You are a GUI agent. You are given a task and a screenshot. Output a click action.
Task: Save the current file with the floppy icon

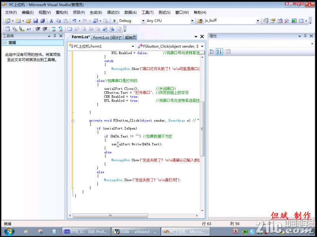tap(36, 21)
